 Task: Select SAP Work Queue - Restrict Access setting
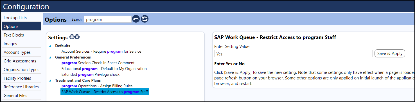pos(105,92)
